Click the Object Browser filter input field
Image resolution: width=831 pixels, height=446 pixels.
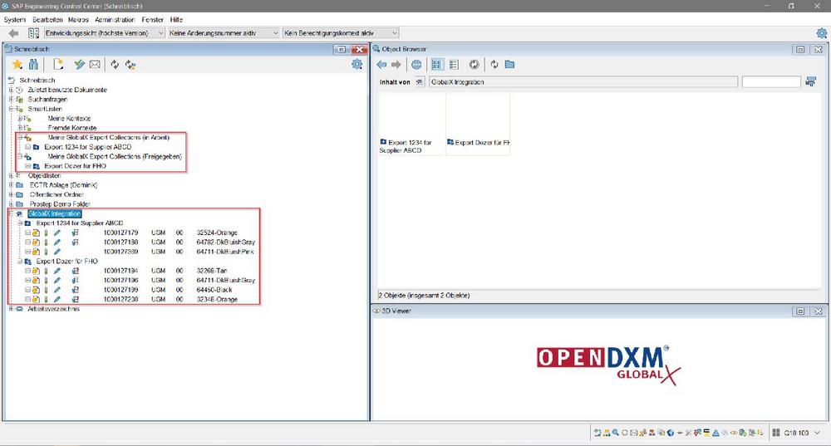point(770,82)
